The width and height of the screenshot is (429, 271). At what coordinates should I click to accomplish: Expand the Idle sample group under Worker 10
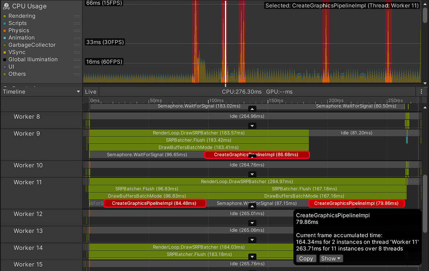tap(252, 174)
